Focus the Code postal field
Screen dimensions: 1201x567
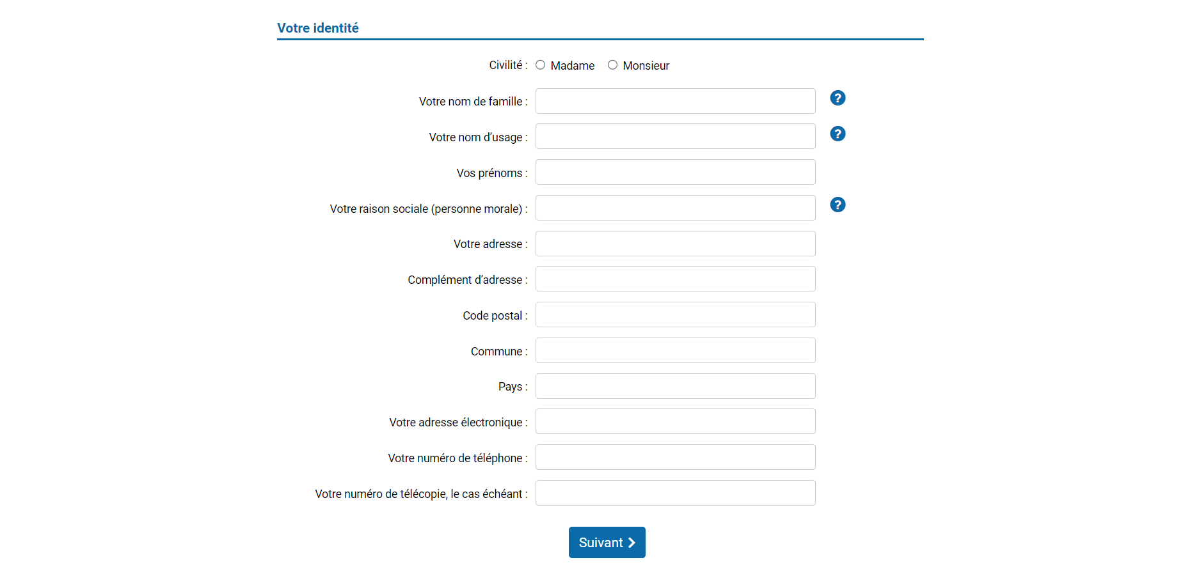pyautogui.click(x=676, y=315)
